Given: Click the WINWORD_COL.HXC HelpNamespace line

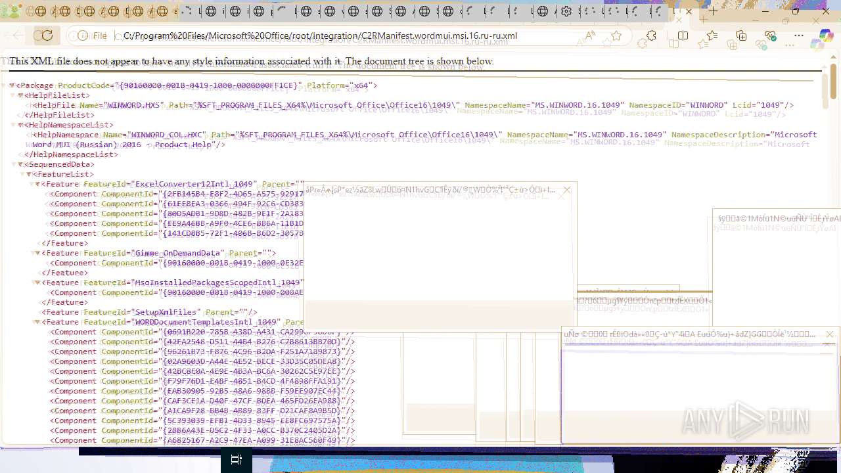Looking at the screenshot, I should click(424, 139).
